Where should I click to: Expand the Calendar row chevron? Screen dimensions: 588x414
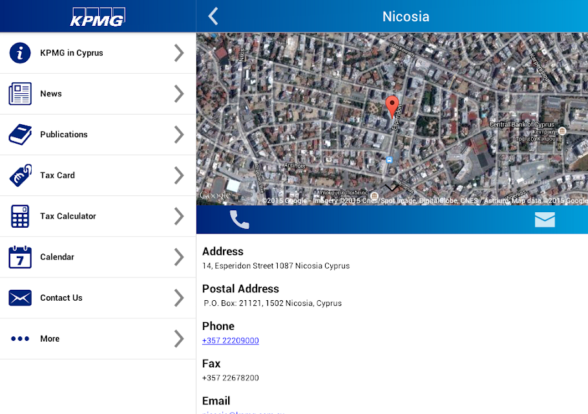pyautogui.click(x=179, y=257)
